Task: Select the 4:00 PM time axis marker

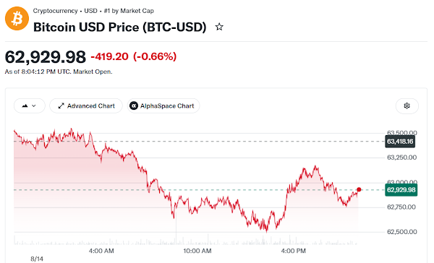Action: pyautogui.click(x=294, y=251)
